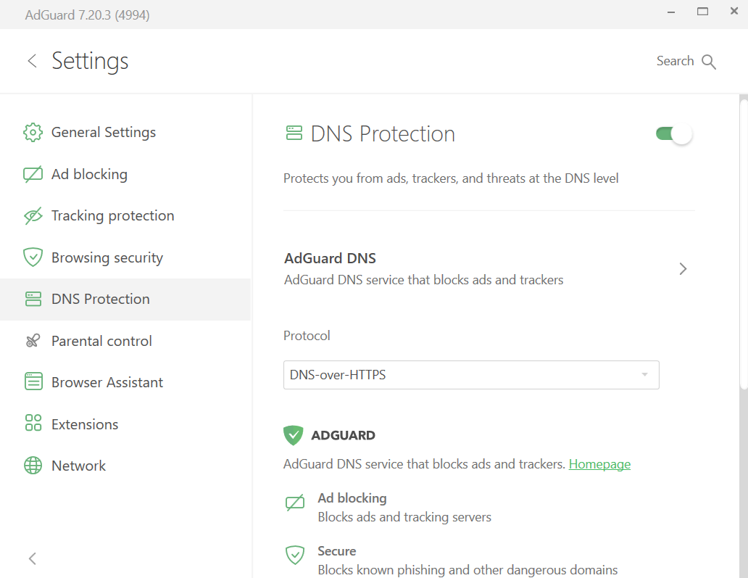Image resolution: width=748 pixels, height=578 pixels.
Task: Click the Search label in header
Action: (675, 61)
